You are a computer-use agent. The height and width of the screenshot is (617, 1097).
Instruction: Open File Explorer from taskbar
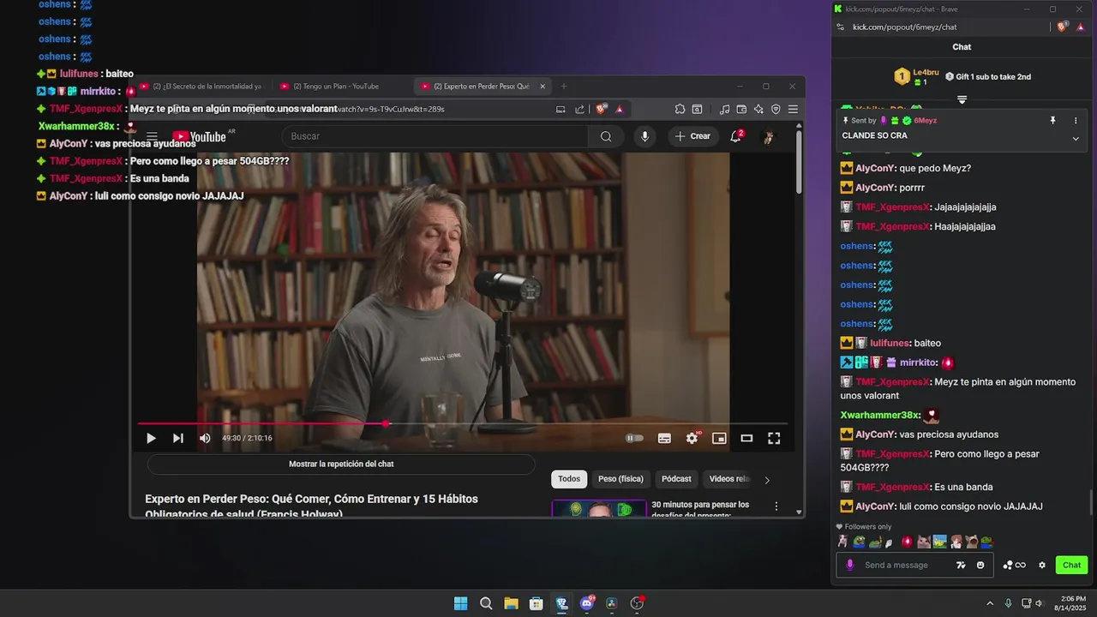coord(511,603)
